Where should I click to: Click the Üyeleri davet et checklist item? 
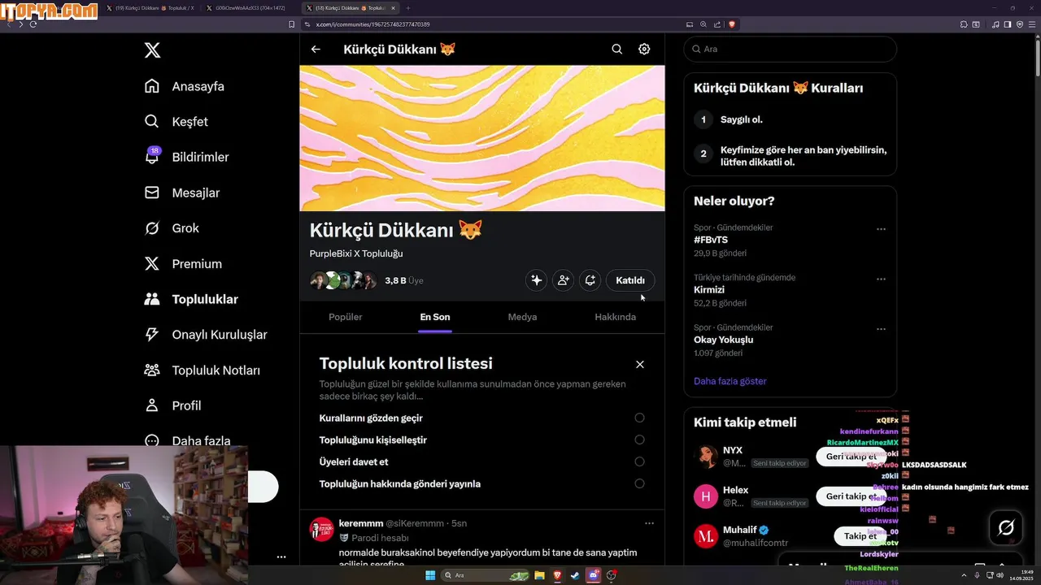354,461
